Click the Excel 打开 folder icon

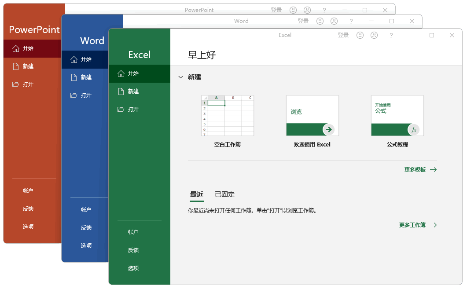(x=121, y=110)
